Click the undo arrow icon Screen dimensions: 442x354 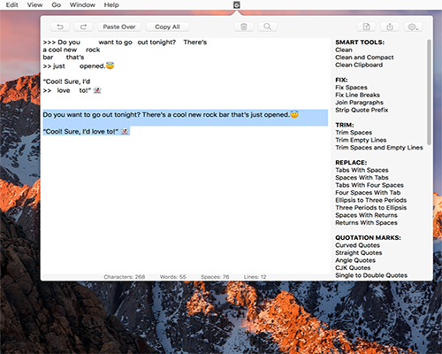60,27
